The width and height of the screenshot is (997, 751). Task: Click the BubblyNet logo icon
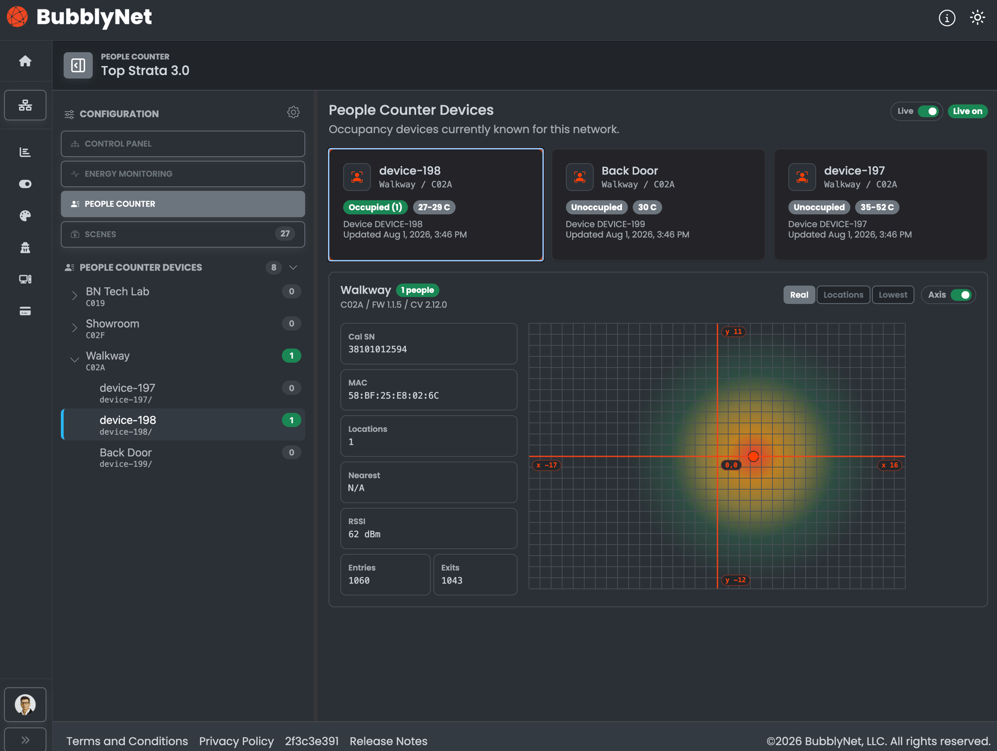coord(17,17)
